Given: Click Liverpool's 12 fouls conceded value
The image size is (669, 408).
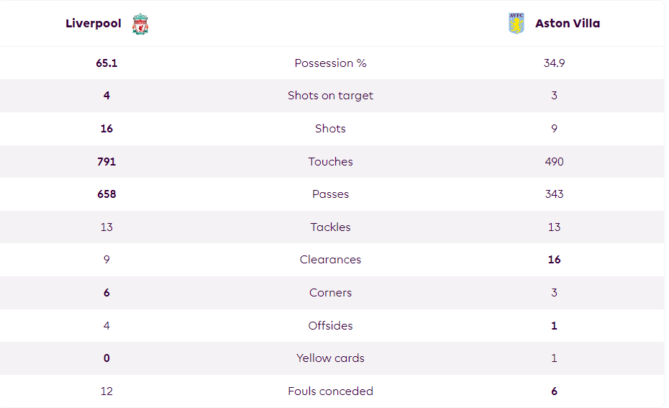Looking at the screenshot, I should [x=106, y=391].
